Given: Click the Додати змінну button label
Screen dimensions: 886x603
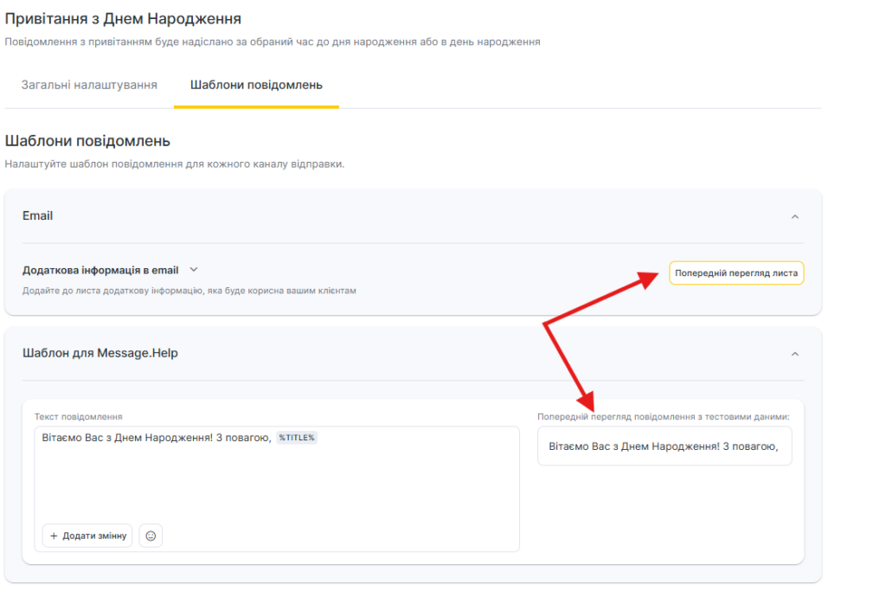Looking at the screenshot, I should [x=94, y=536].
